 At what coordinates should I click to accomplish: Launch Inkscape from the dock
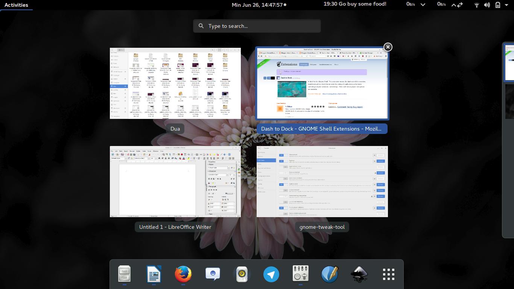(x=359, y=274)
